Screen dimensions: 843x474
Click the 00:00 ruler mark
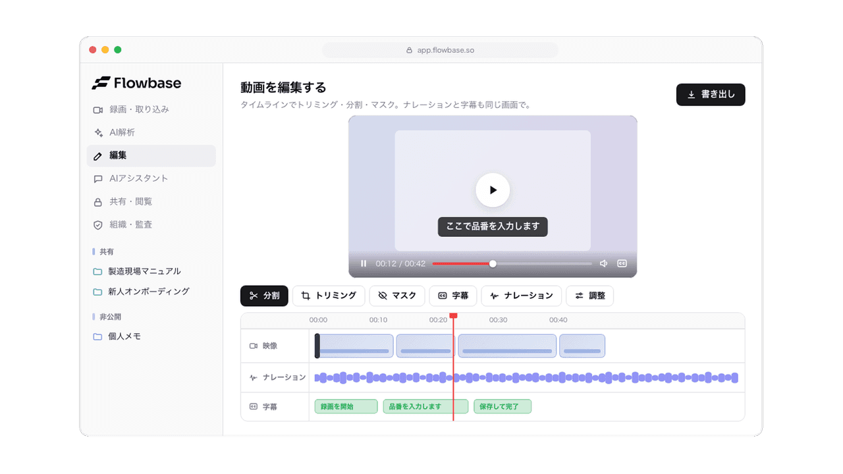tap(318, 320)
